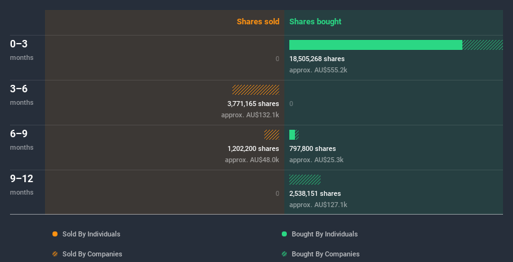Click the hatched orange bar for 6–9 months

[x=272, y=135]
